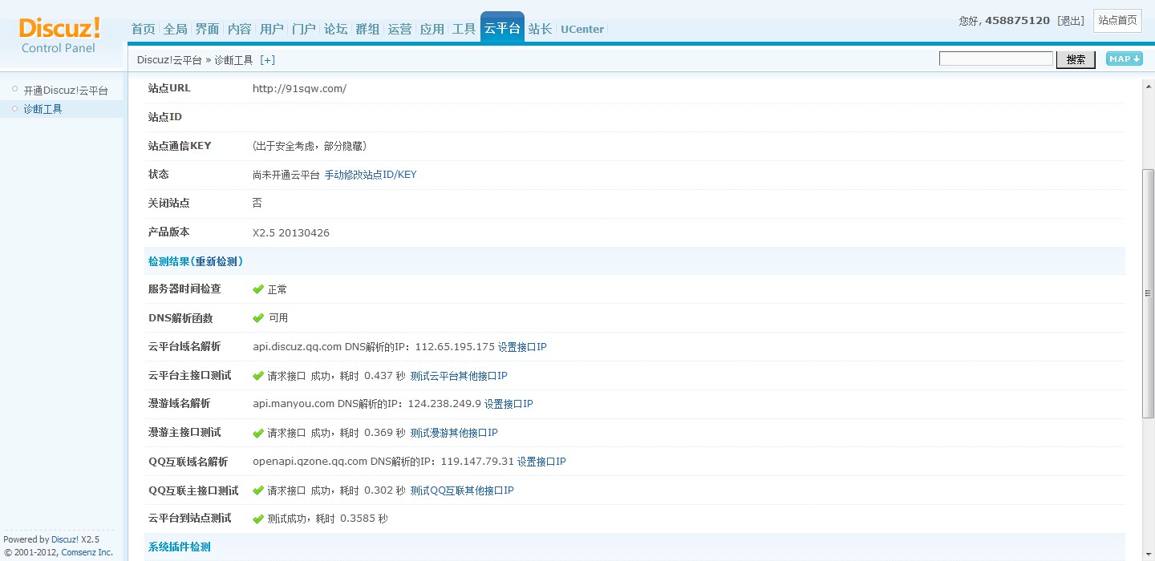This screenshot has width=1155, height=561.
Task: Click the Discuz! Control Panel logo
Action: (x=59, y=35)
